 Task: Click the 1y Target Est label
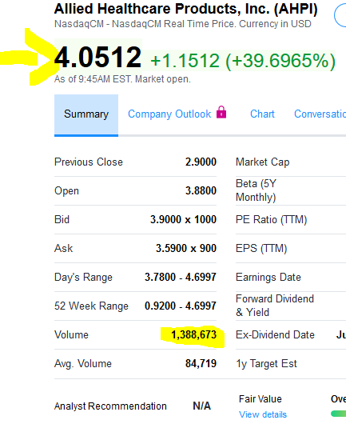point(267,364)
